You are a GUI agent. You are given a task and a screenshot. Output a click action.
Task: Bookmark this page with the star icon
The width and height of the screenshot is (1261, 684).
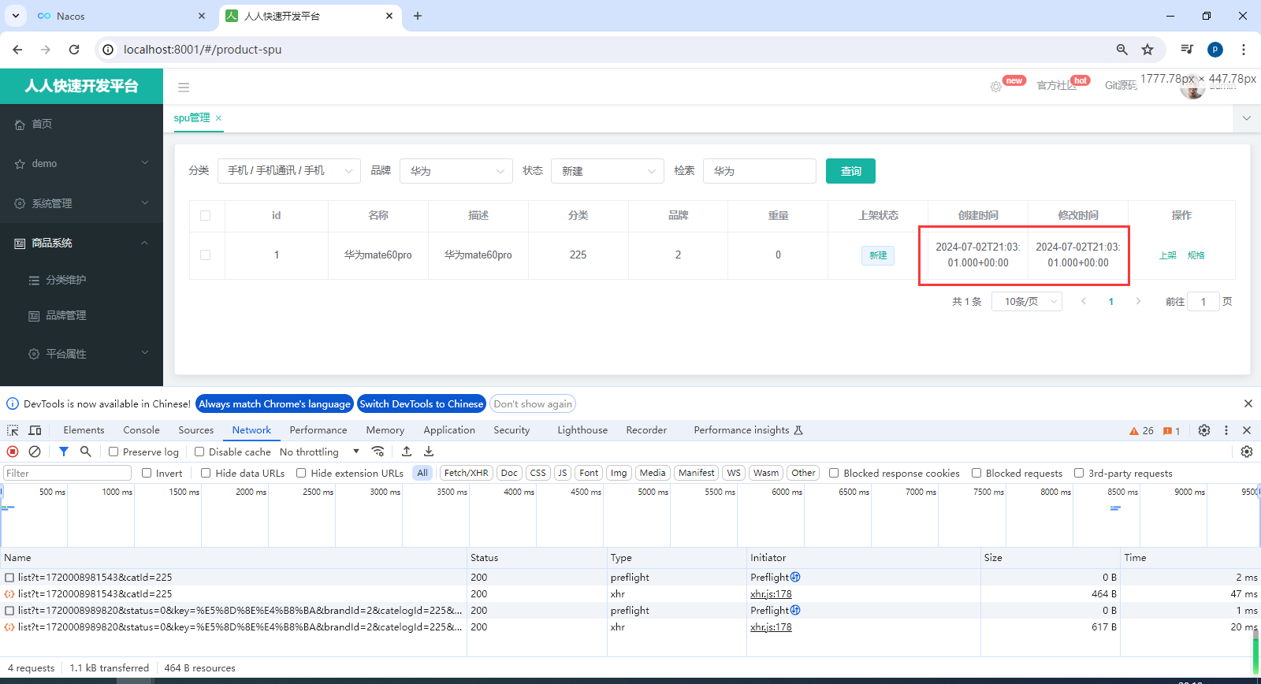pyautogui.click(x=1148, y=49)
